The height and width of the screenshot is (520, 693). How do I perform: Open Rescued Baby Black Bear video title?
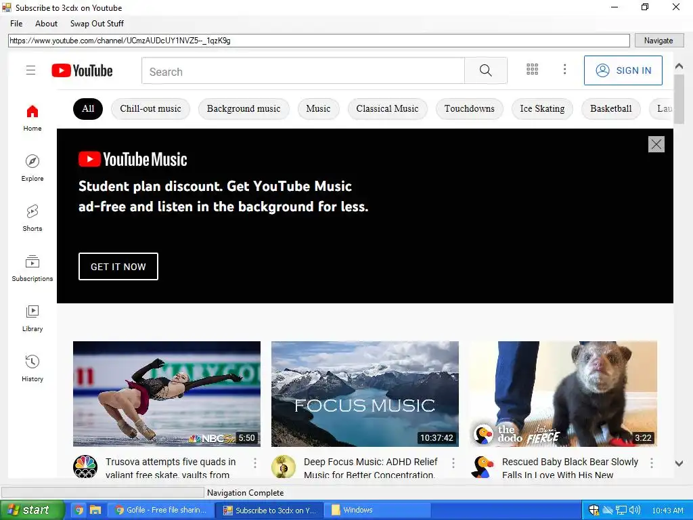click(x=570, y=468)
